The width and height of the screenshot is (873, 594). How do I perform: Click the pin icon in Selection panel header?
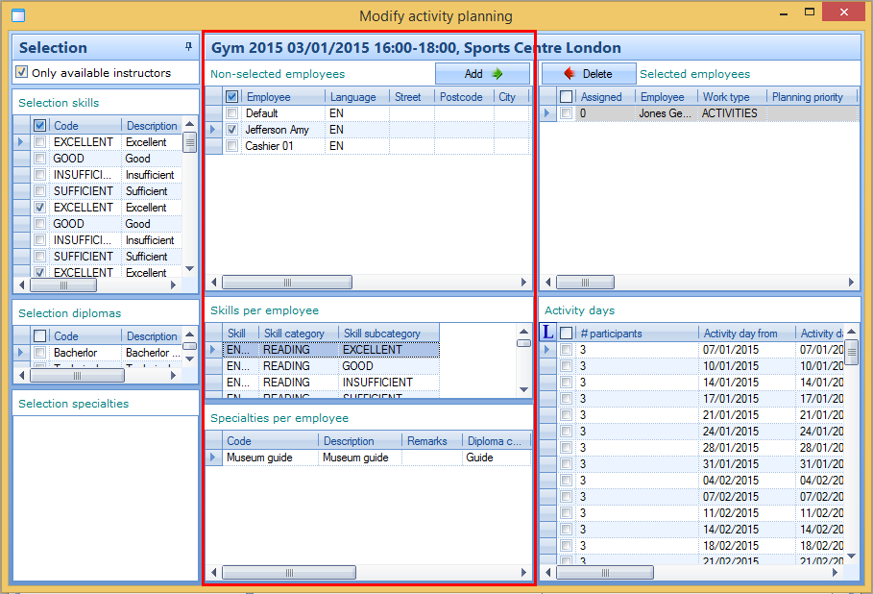(x=188, y=47)
